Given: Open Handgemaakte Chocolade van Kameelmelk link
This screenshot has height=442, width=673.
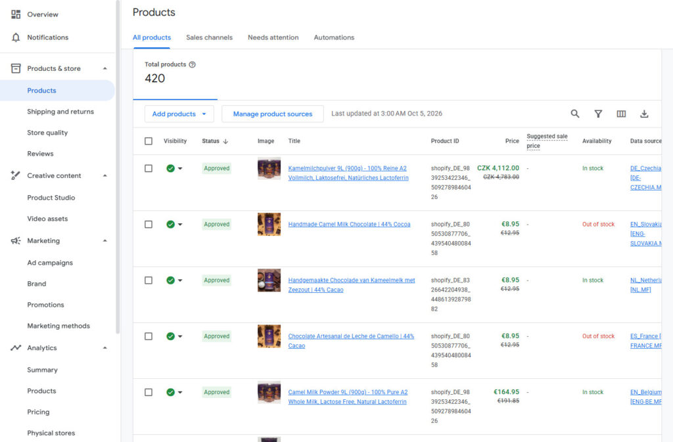Looking at the screenshot, I should pyautogui.click(x=352, y=285).
